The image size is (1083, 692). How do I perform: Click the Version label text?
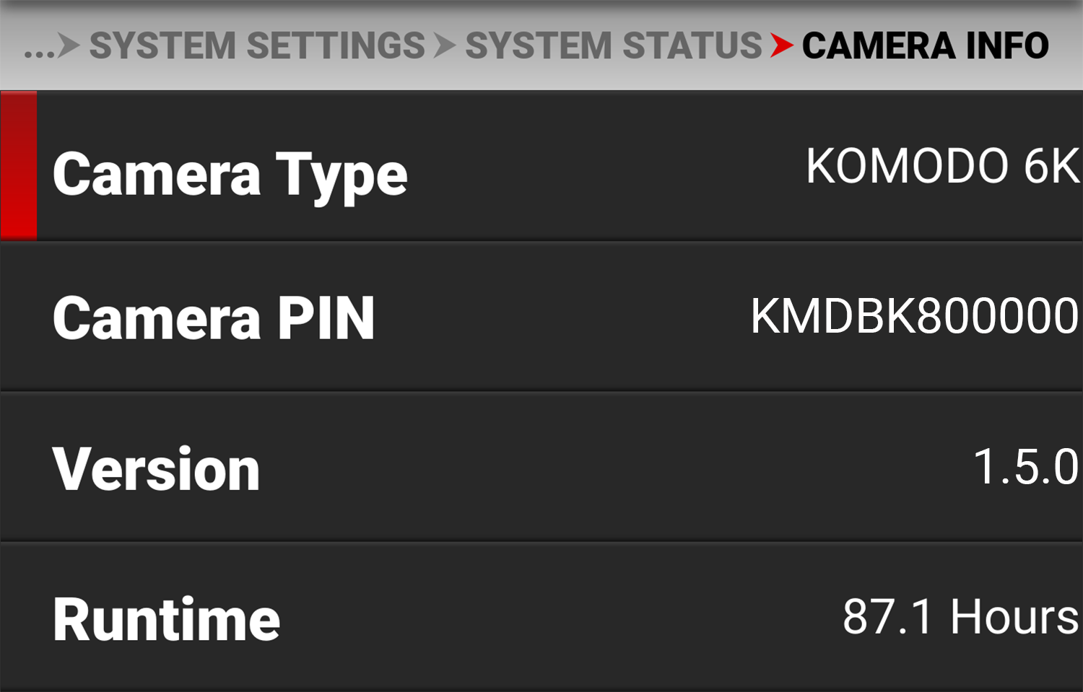coord(156,468)
